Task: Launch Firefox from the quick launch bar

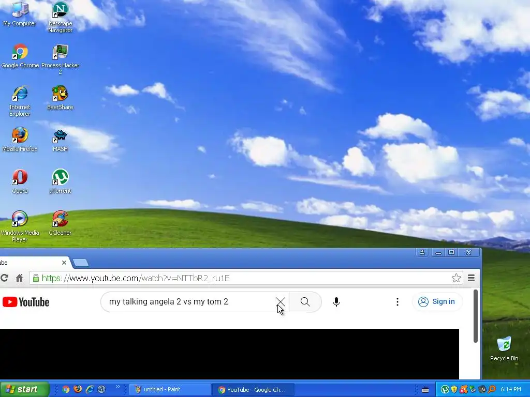Action: pos(78,389)
